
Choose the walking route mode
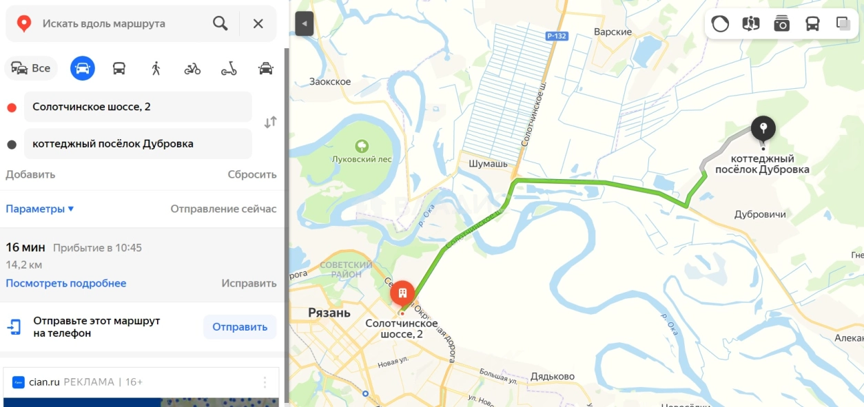point(156,68)
